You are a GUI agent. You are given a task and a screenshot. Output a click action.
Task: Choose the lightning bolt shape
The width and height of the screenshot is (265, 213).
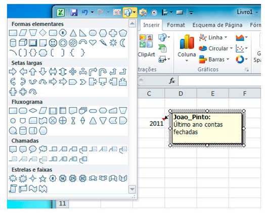[103, 43]
